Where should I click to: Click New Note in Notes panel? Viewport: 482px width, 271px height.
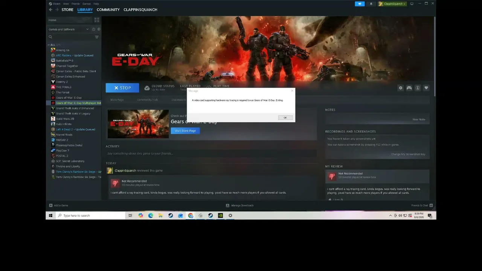coord(419,119)
